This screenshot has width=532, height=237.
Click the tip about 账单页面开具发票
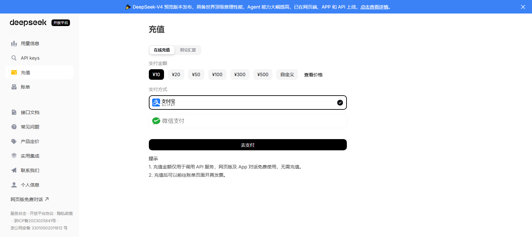pyautogui.click(x=188, y=175)
